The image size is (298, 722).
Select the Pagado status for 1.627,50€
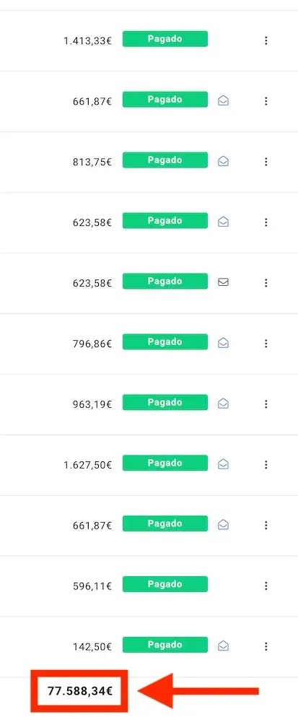165,464
